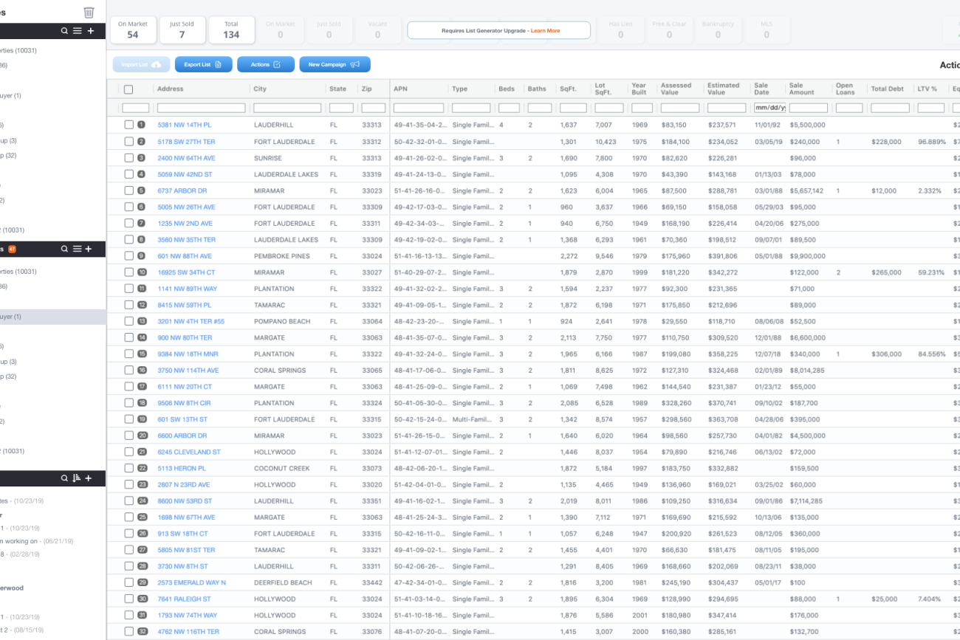
Task: Click the Address column filter field
Action: 201,108
